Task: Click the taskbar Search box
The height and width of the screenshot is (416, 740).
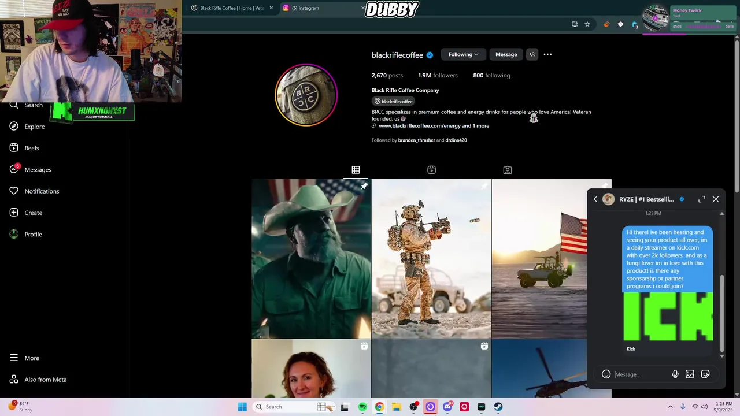Action: pos(295,407)
